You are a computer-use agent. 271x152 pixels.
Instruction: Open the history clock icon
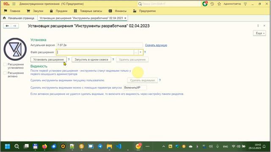[x=212, y=4]
